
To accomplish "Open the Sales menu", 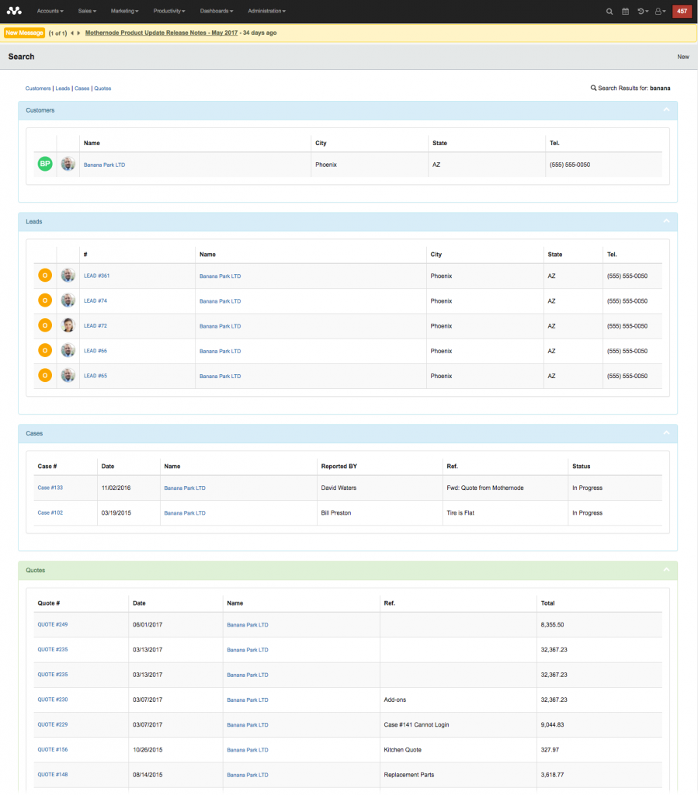I will [x=87, y=11].
